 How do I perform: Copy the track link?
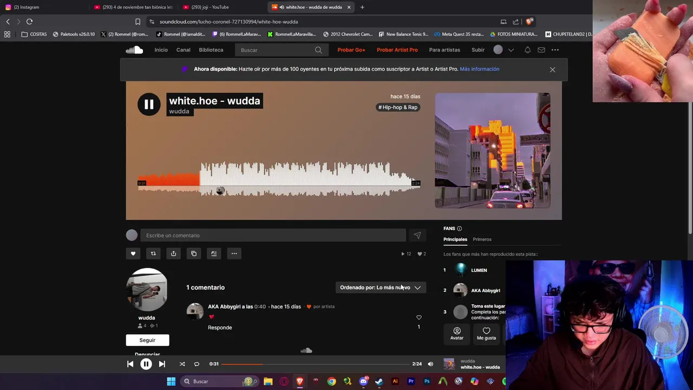tap(194, 253)
